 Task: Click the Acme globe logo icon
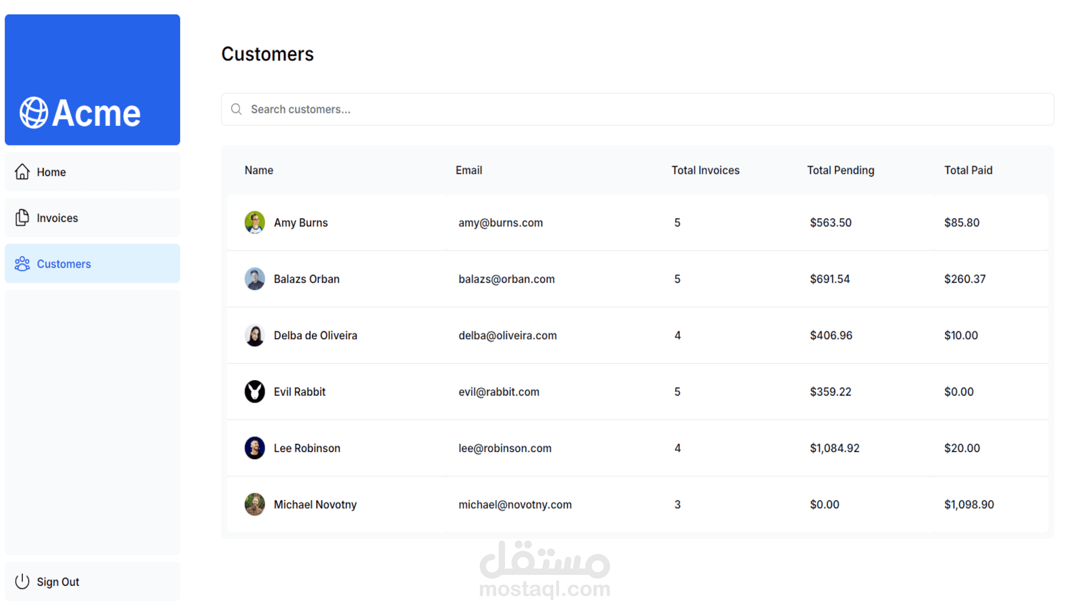33,112
